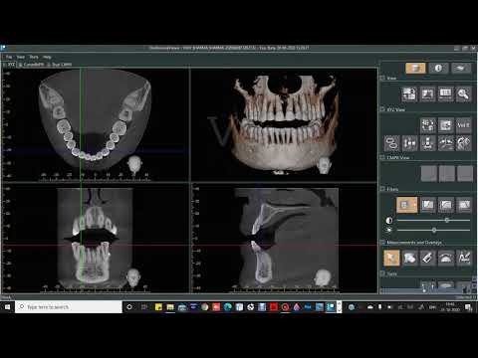
Task: Select the magnifier zoom tool
Action: click(x=463, y=94)
